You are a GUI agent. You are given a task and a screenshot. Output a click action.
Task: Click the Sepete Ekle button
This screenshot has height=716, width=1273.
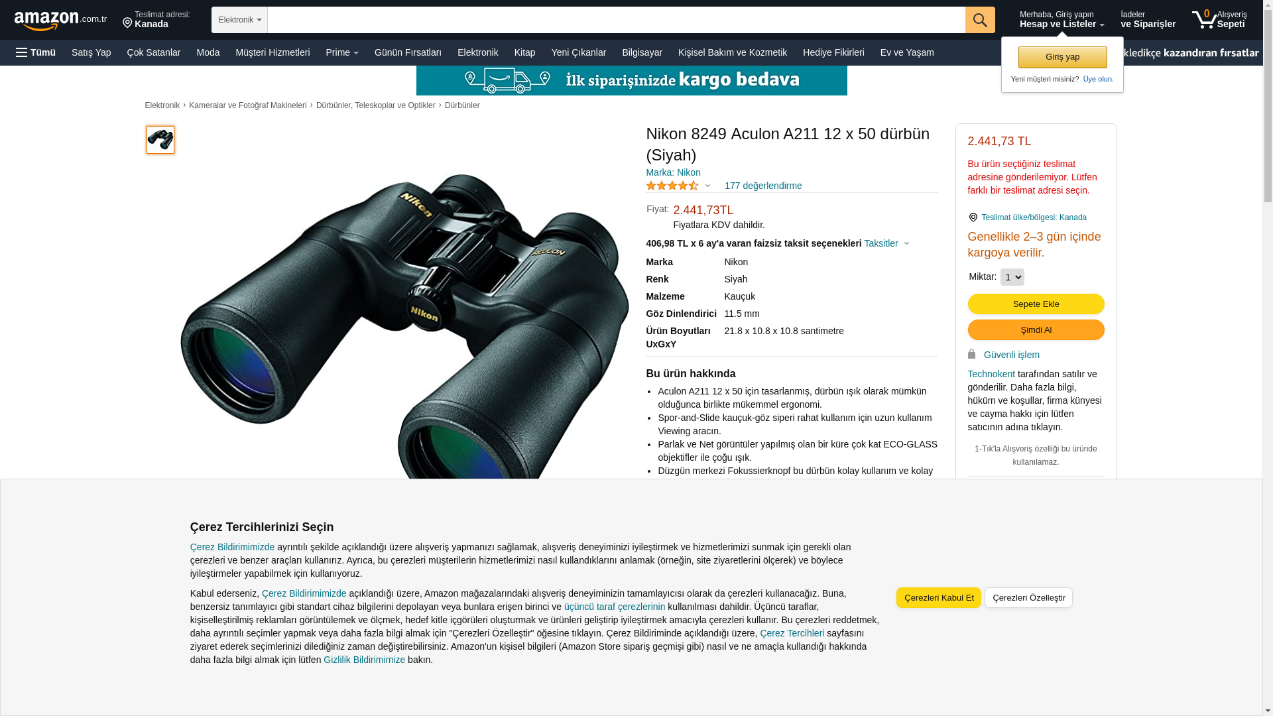click(1036, 304)
